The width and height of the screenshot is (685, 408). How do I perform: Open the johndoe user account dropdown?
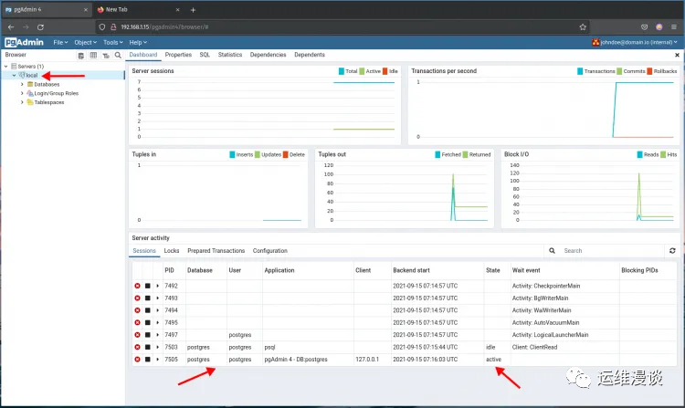(x=635, y=42)
